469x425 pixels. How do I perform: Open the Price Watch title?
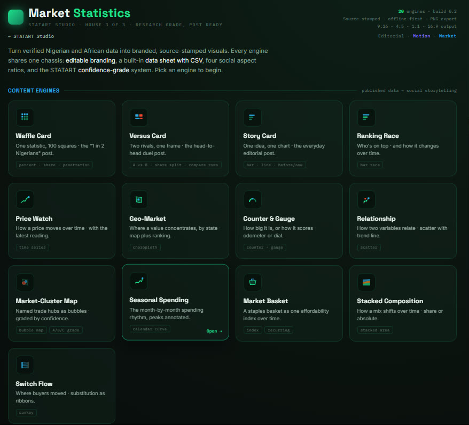point(34,219)
